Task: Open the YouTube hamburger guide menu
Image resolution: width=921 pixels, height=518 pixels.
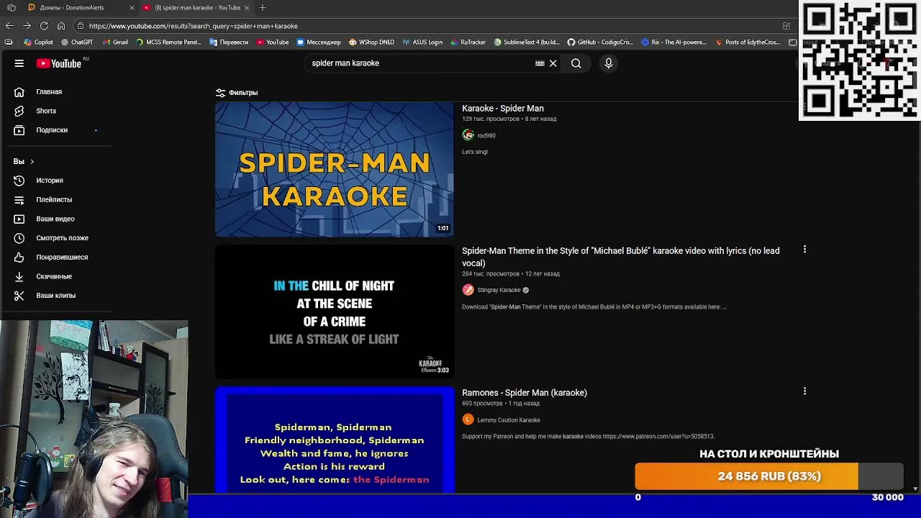Action: pyautogui.click(x=19, y=63)
